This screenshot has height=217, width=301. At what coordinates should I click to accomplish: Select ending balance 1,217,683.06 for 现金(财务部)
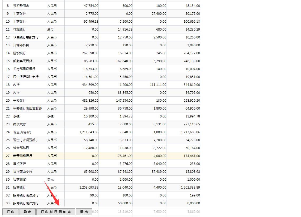tap(190, 132)
